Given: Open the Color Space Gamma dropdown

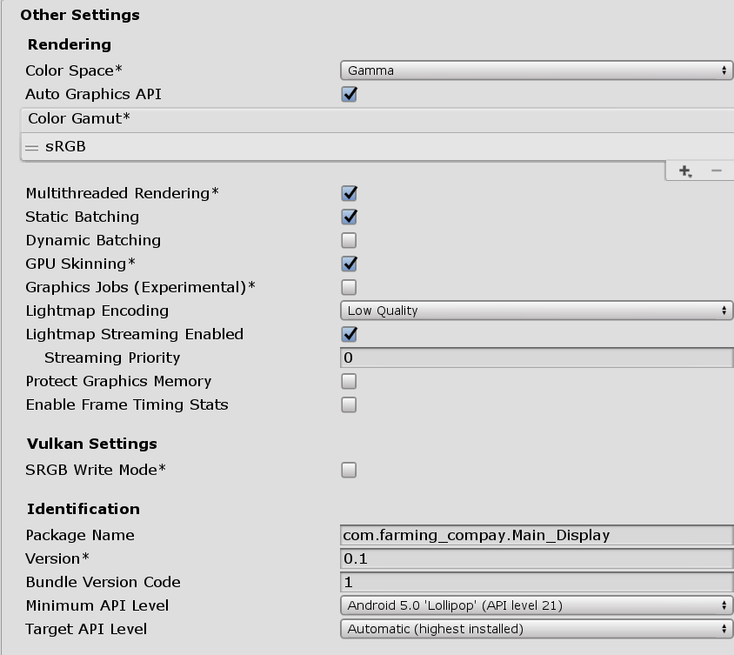Looking at the screenshot, I should [537, 70].
